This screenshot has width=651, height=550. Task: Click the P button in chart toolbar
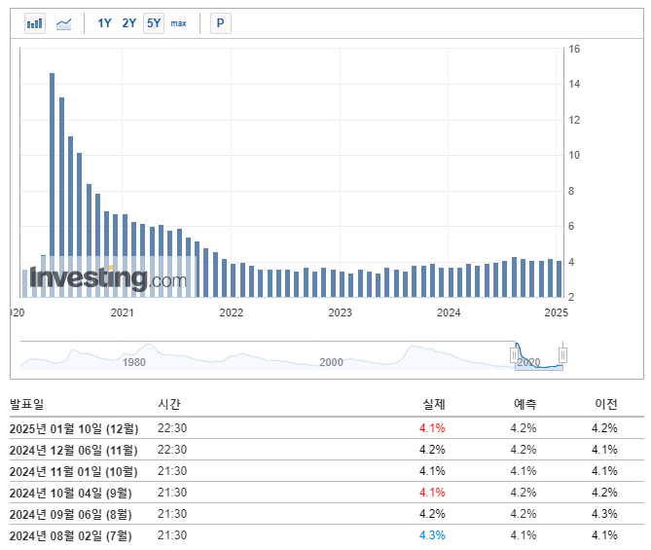tap(221, 23)
